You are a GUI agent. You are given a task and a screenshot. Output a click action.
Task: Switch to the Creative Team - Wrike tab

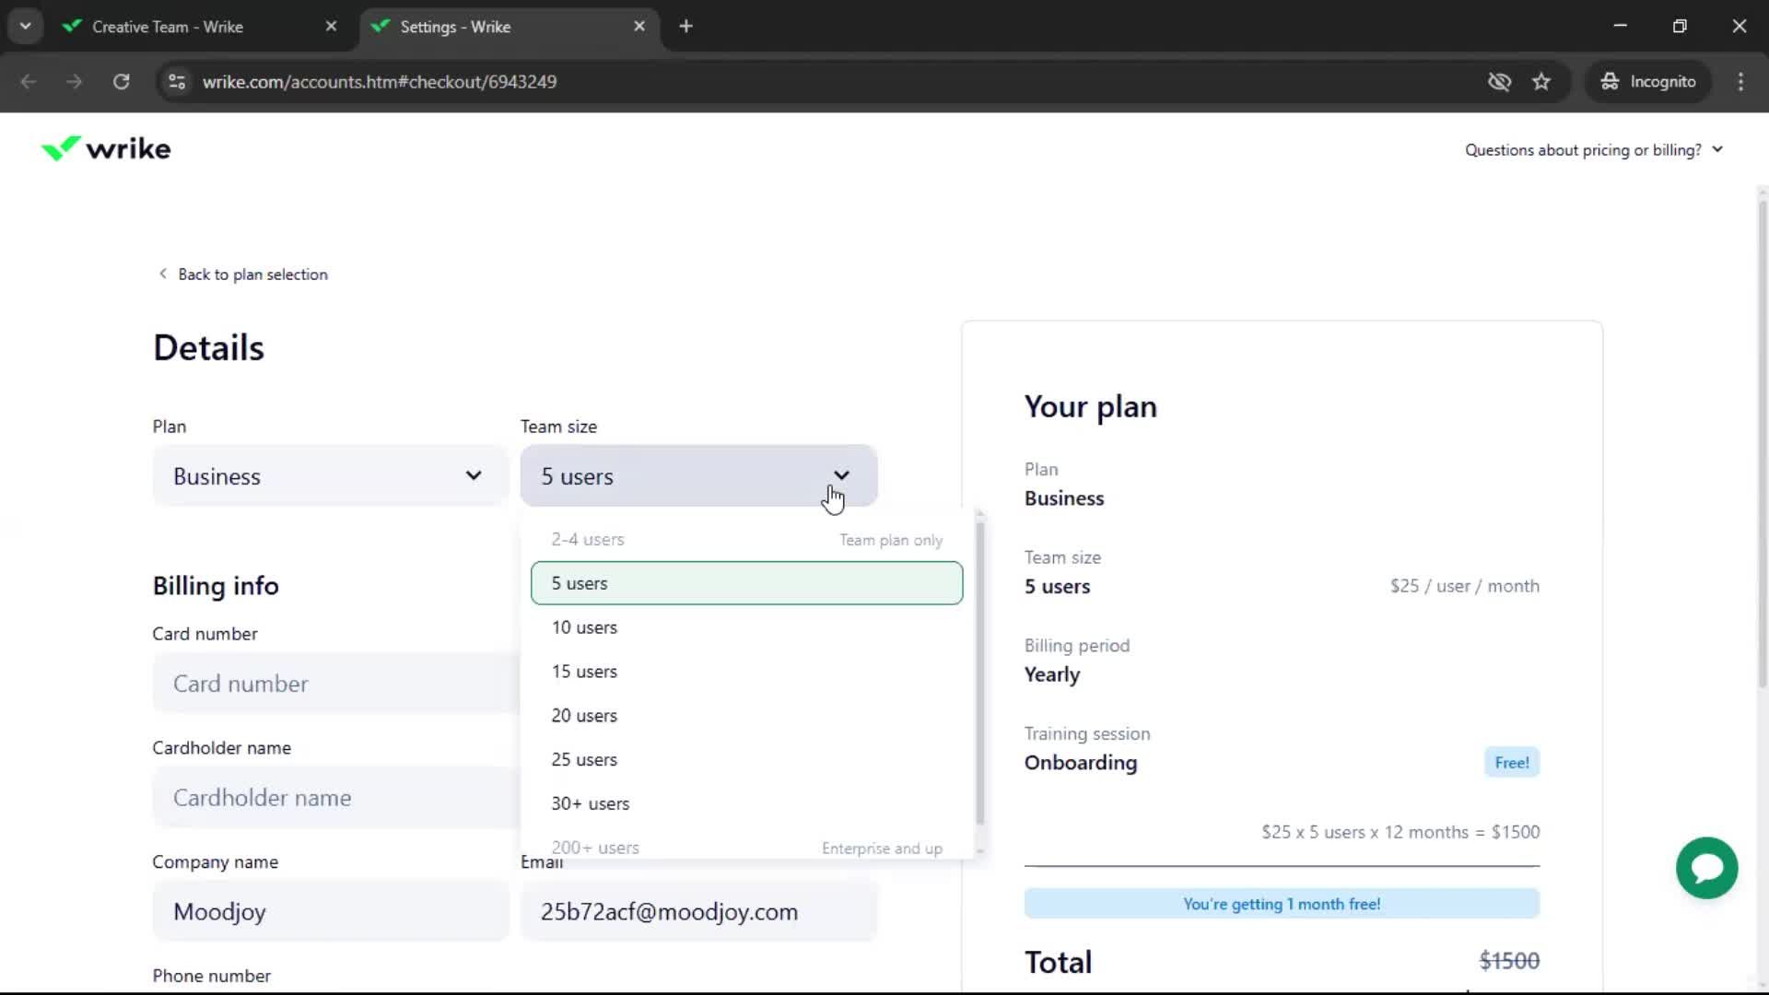tap(200, 27)
